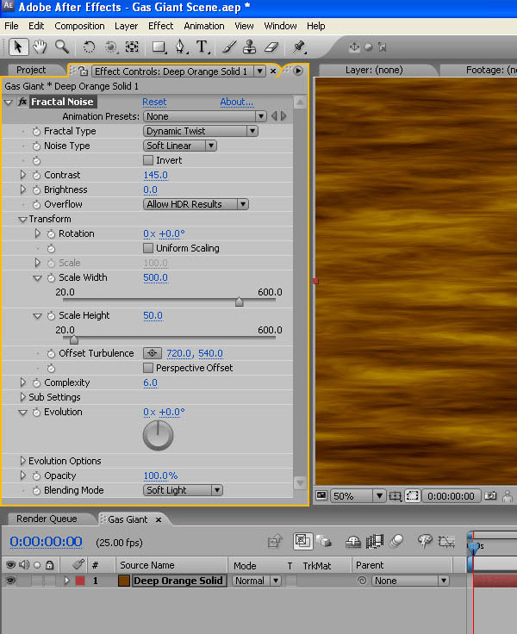This screenshot has height=634, width=517.
Task: Turn on Perspective Offset checkbox
Action: click(148, 368)
